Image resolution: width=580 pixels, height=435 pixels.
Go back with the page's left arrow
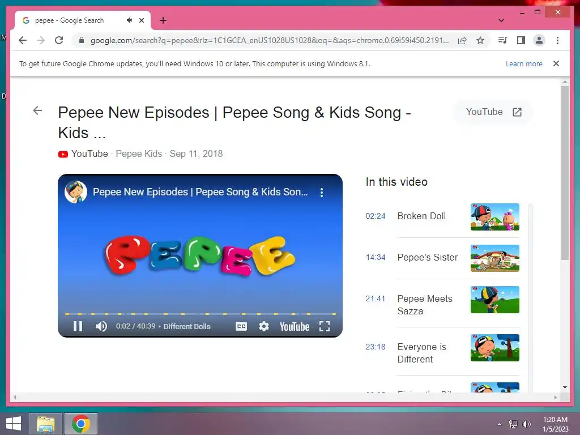point(37,110)
